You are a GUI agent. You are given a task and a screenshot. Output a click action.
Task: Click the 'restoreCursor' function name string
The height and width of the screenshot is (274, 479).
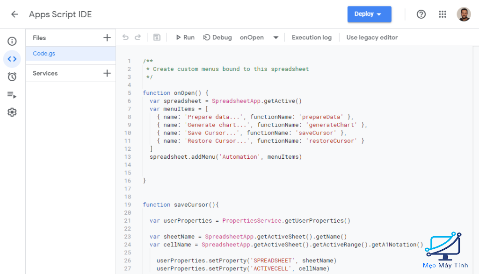point(332,141)
